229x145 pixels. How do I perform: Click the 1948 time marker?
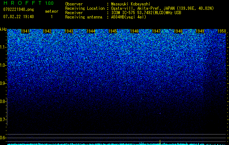[x=178, y=31]
